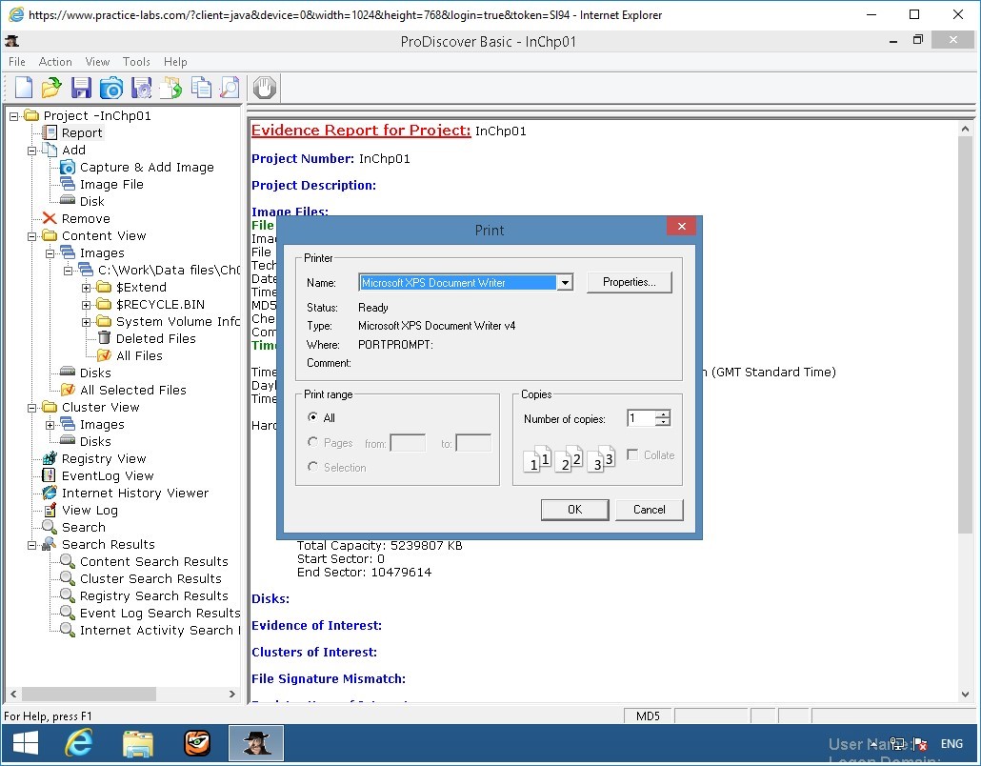
Task: Click OK in the Print dialog
Action: pos(574,510)
